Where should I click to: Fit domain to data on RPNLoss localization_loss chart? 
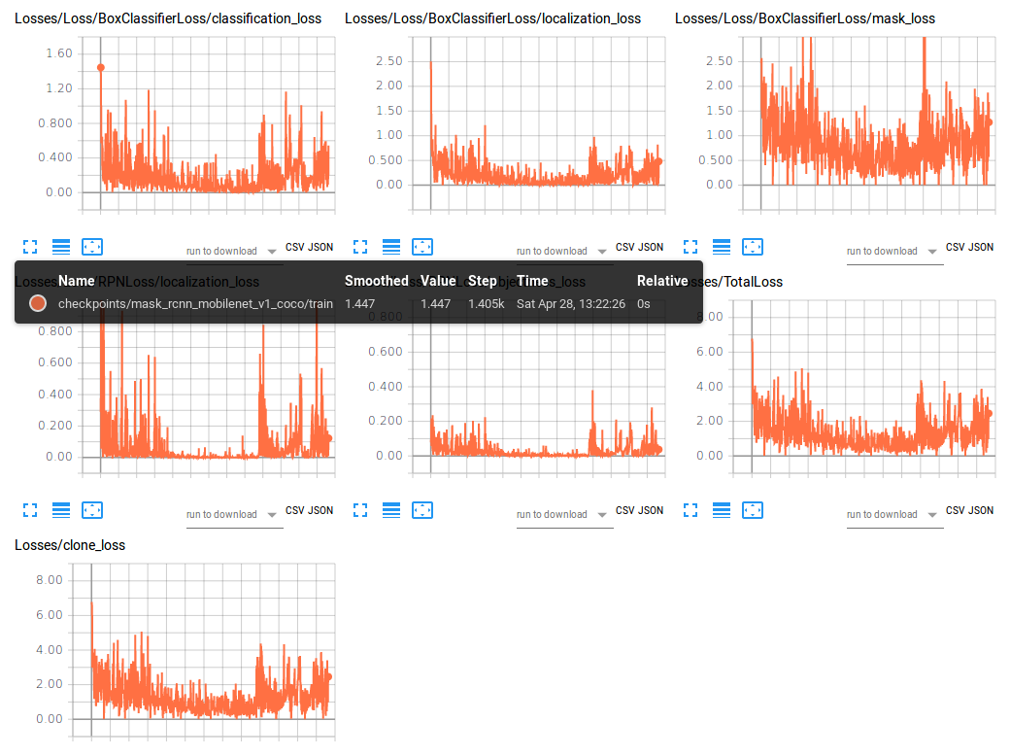tap(92, 510)
